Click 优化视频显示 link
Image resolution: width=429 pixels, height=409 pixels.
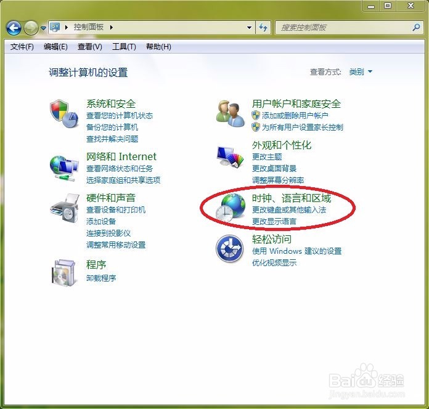274,262
